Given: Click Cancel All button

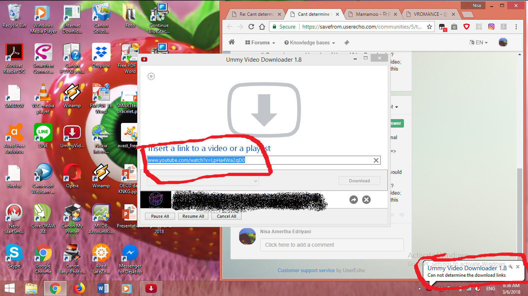Looking at the screenshot, I should 227,216.
